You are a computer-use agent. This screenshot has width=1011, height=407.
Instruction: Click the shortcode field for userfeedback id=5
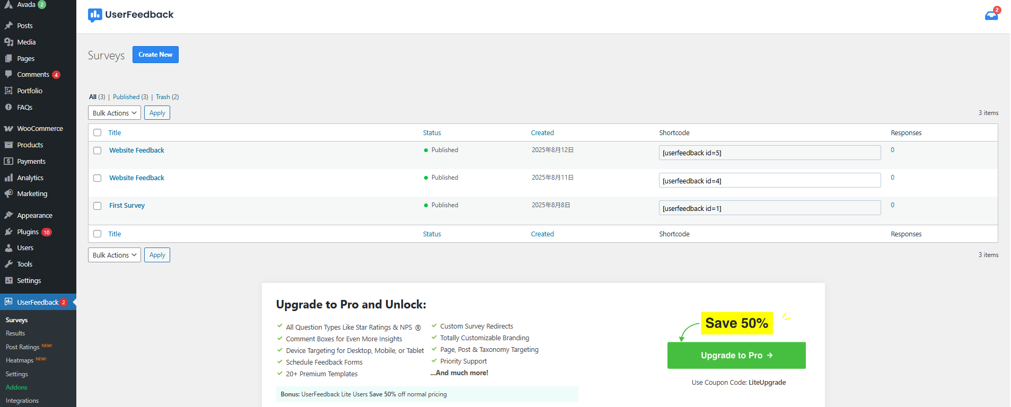coord(769,153)
